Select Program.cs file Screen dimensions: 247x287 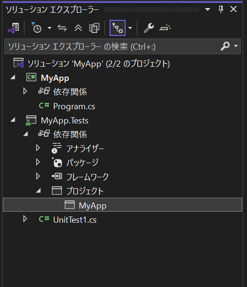pyautogui.click(x=74, y=106)
